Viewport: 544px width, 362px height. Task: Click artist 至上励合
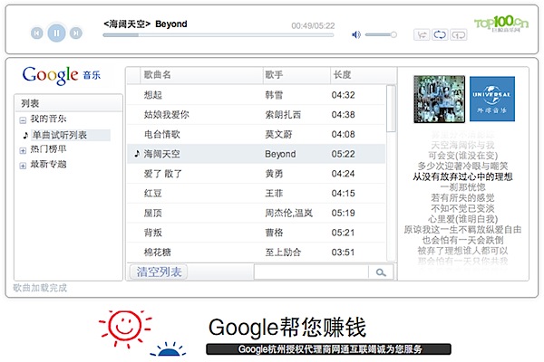pyautogui.click(x=283, y=252)
